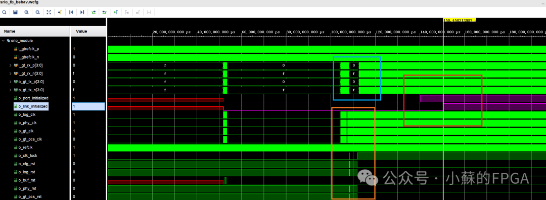Select signal o_refclk
The height and width of the screenshot is (200, 546).
pyautogui.click(x=26, y=148)
